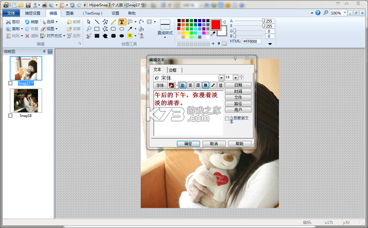
Task: Check the Snap18 thumbnail checkbox
Action: (10, 116)
